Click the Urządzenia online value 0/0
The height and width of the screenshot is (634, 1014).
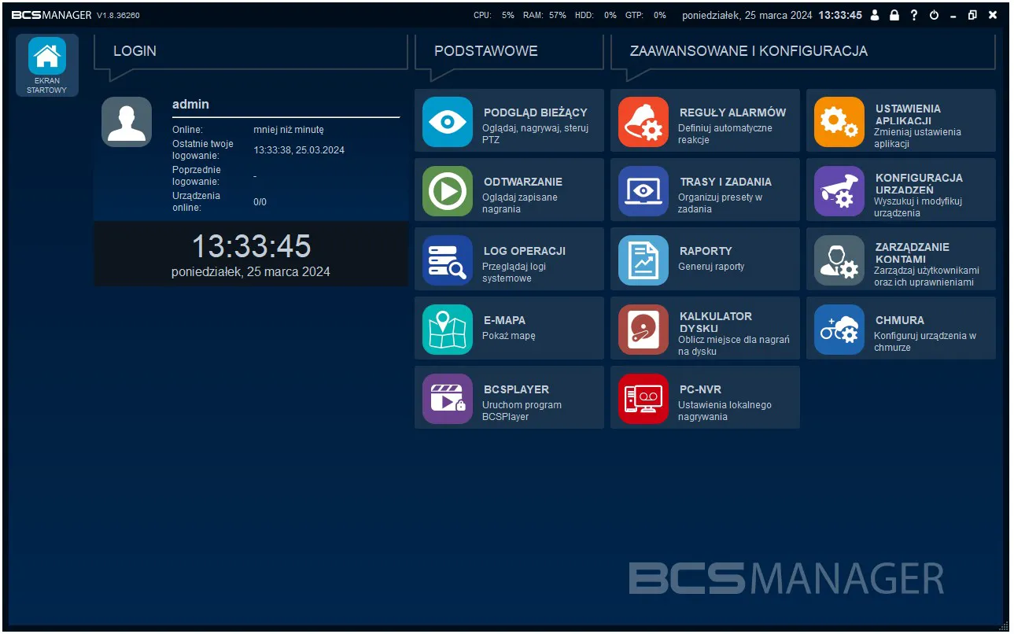pos(260,201)
